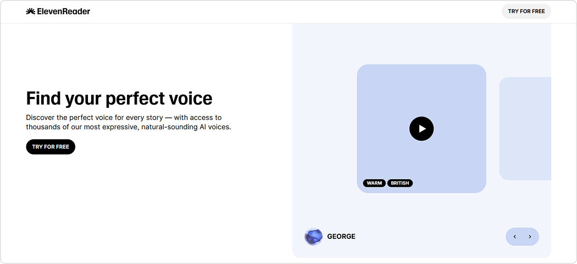Play the George voice sample

pyautogui.click(x=421, y=129)
